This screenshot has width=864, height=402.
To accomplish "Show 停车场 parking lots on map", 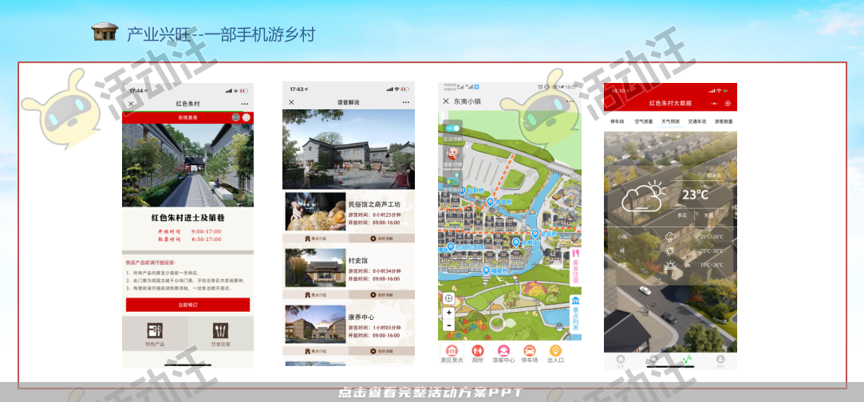I will pyautogui.click(x=529, y=352).
